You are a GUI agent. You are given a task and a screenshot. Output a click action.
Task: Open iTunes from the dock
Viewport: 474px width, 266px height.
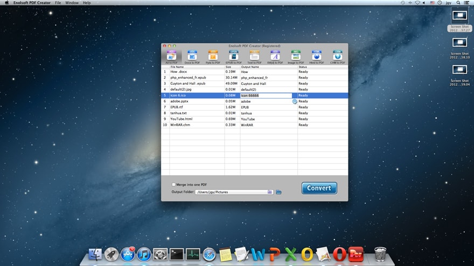pyautogui.click(x=144, y=254)
